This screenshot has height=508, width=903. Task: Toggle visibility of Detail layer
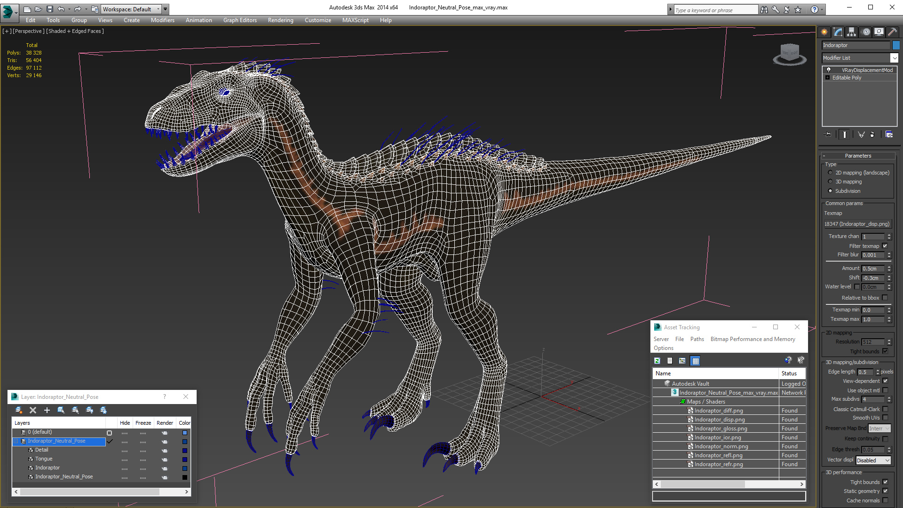(125, 450)
